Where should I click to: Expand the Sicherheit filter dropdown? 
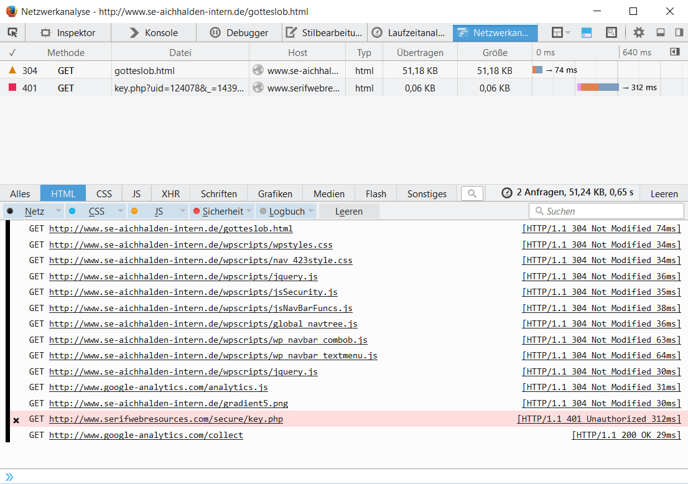pyautogui.click(x=248, y=212)
